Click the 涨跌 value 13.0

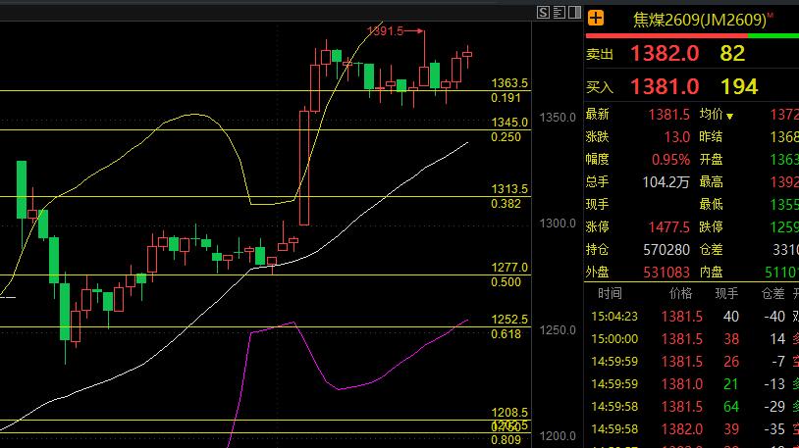point(677,137)
